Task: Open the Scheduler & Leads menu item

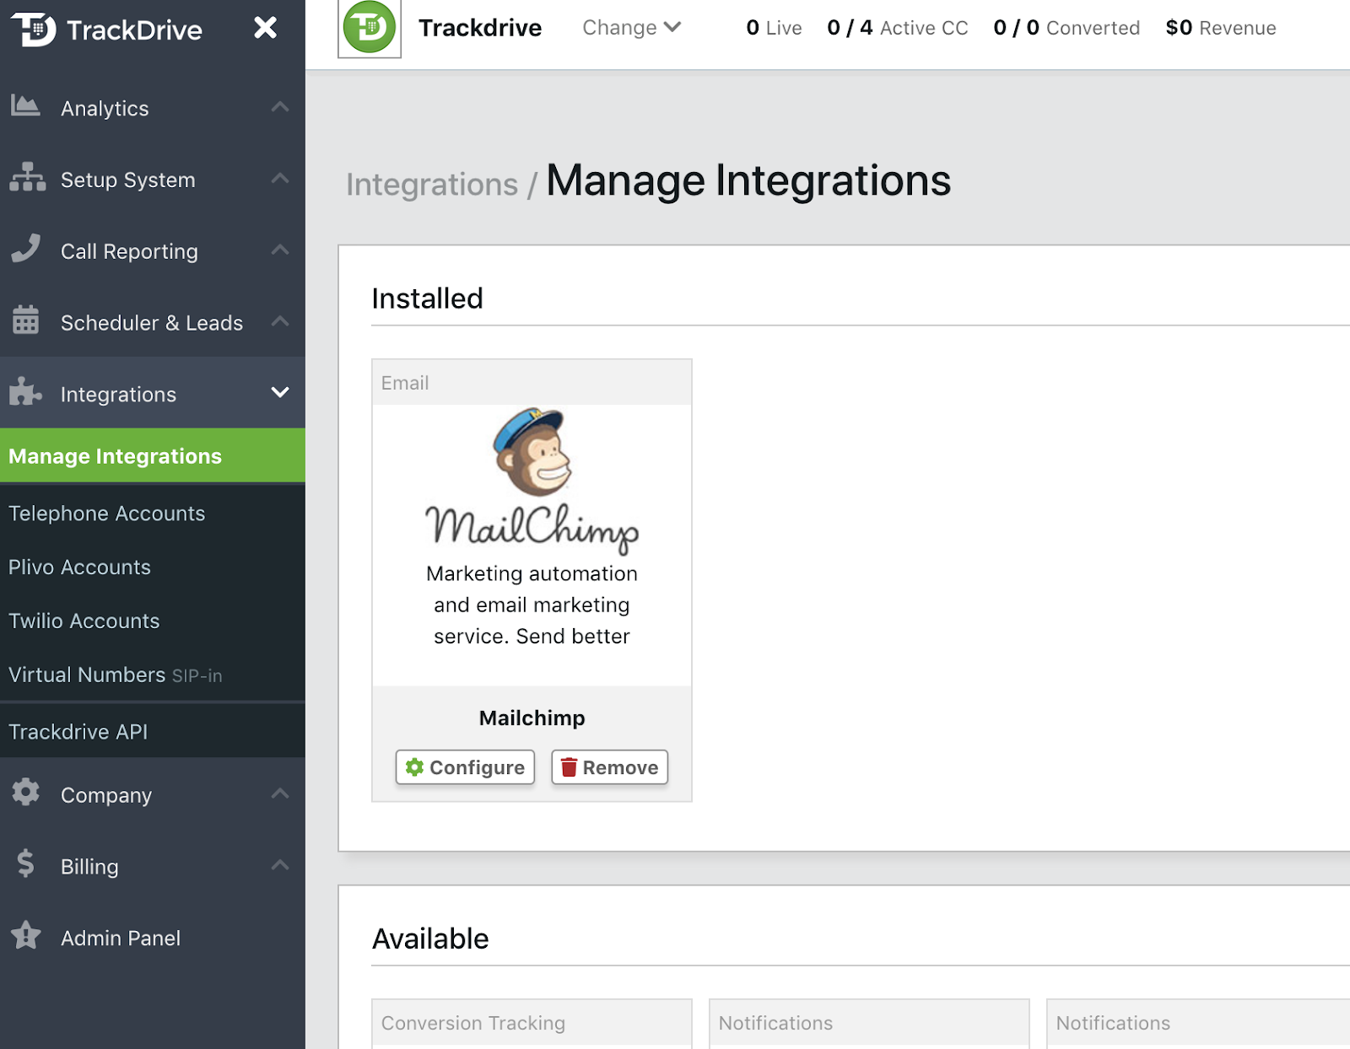Action: [x=153, y=322]
